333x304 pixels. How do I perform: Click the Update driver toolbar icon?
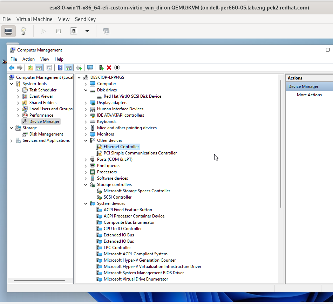coord(101,68)
